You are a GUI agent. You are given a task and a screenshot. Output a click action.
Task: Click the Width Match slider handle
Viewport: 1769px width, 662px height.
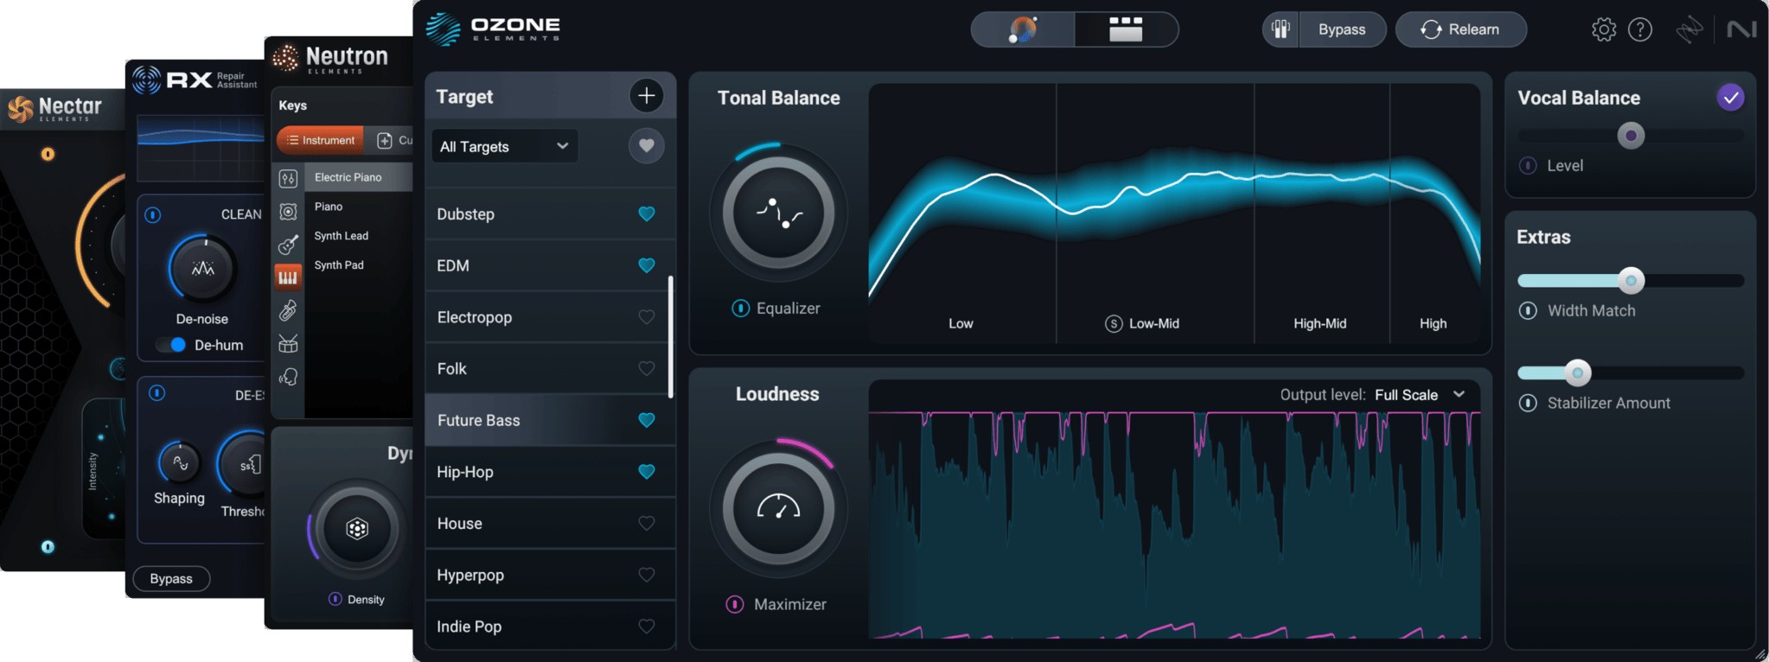(1631, 281)
